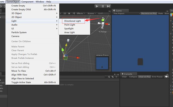Click the yellow move arrow handle
This screenshot has width=173, height=107.
[x=66, y=45]
